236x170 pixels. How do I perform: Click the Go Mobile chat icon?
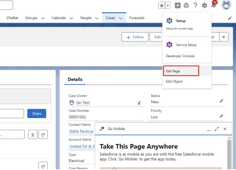[x=102, y=129]
